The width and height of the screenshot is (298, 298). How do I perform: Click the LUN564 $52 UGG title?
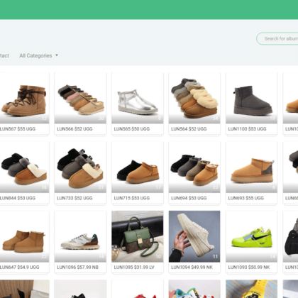point(189,129)
